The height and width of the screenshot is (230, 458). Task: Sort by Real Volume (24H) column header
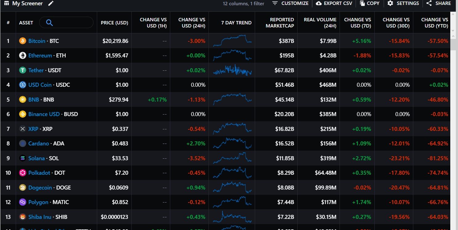pos(320,23)
